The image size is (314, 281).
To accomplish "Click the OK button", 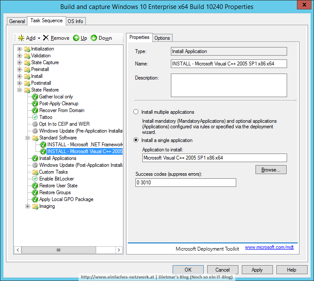I will pos(188,270).
